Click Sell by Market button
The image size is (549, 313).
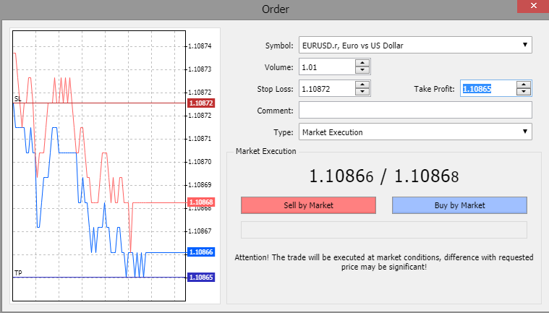[x=308, y=205]
